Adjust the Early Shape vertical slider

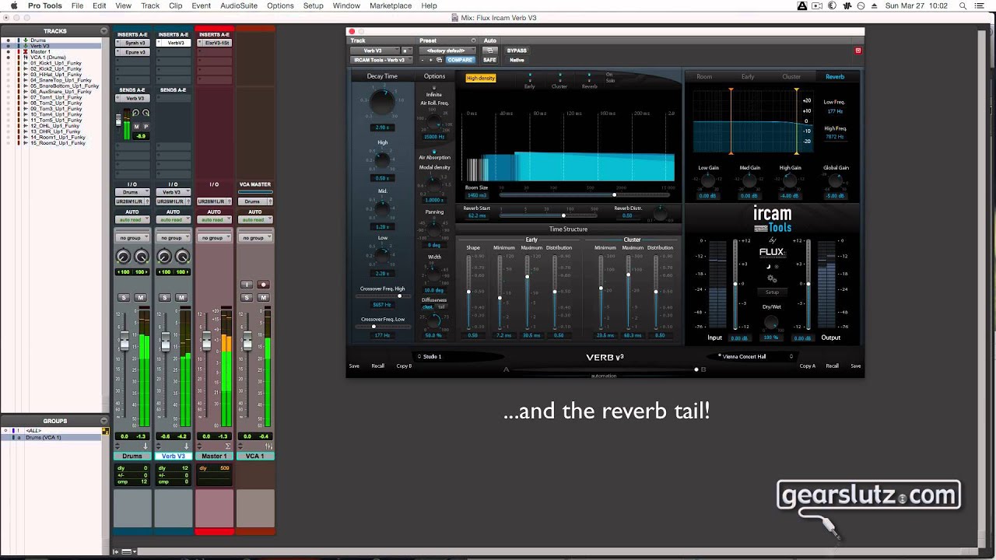coord(468,292)
